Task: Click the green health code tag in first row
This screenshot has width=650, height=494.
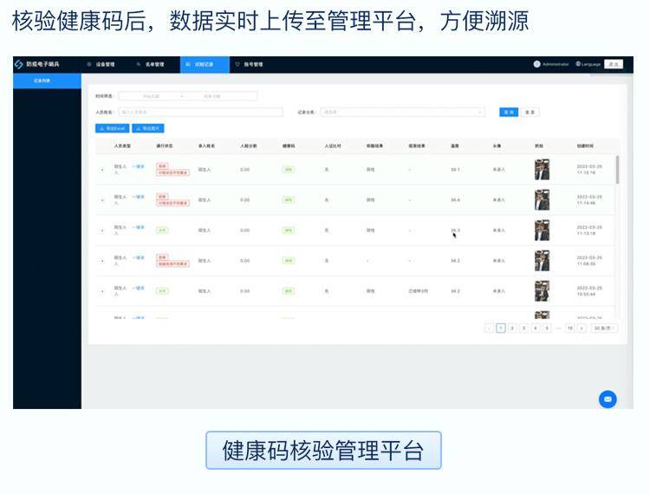Action: [x=288, y=169]
